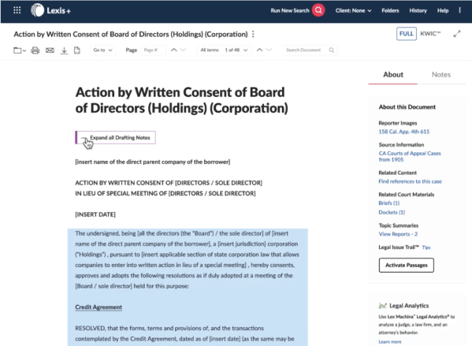Open Folders in top navigation
The image size is (472, 346).
[390, 10]
